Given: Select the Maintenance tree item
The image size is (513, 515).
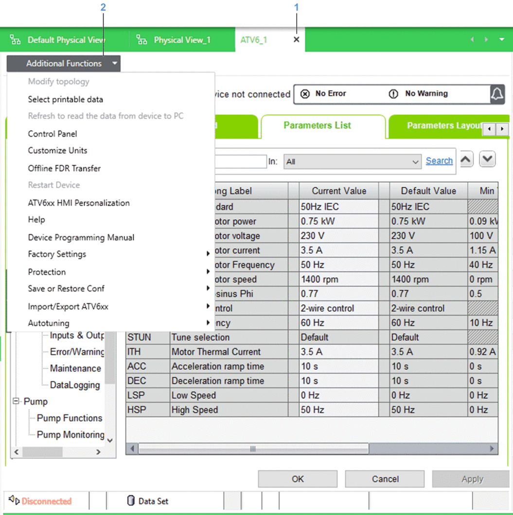Looking at the screenshot, I should 75,368.
